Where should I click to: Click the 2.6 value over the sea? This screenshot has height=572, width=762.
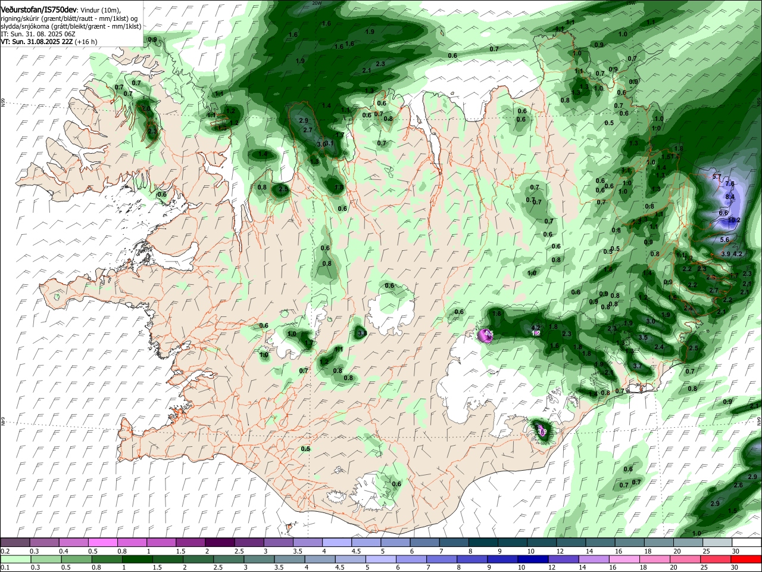coord(738,485)
